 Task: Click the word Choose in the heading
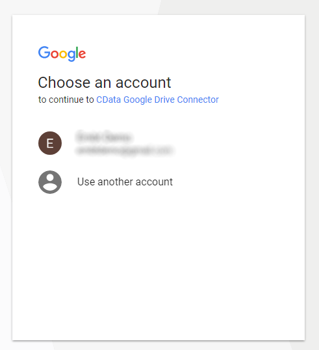click(64, 83)
